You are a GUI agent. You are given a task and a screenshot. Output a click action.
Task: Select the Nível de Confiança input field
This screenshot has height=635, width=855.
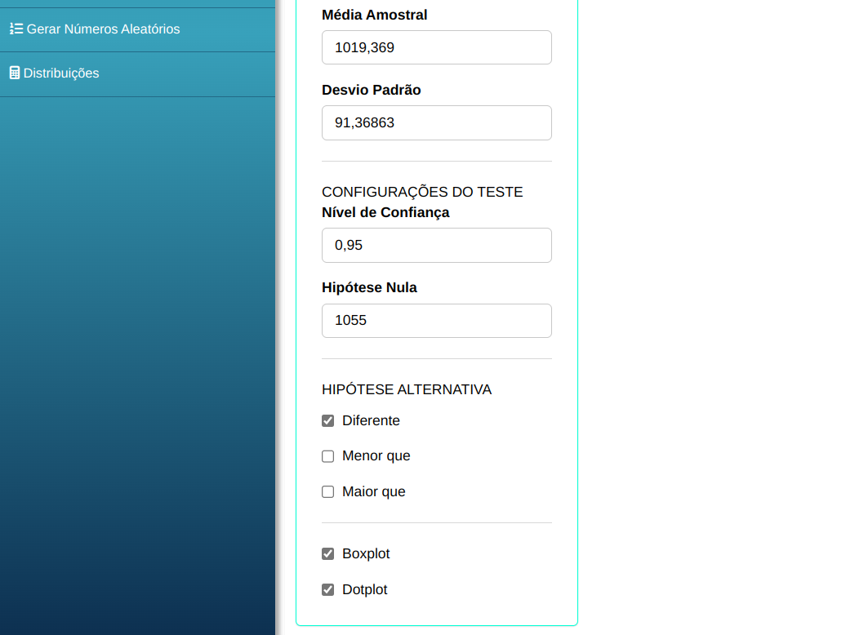436,245
